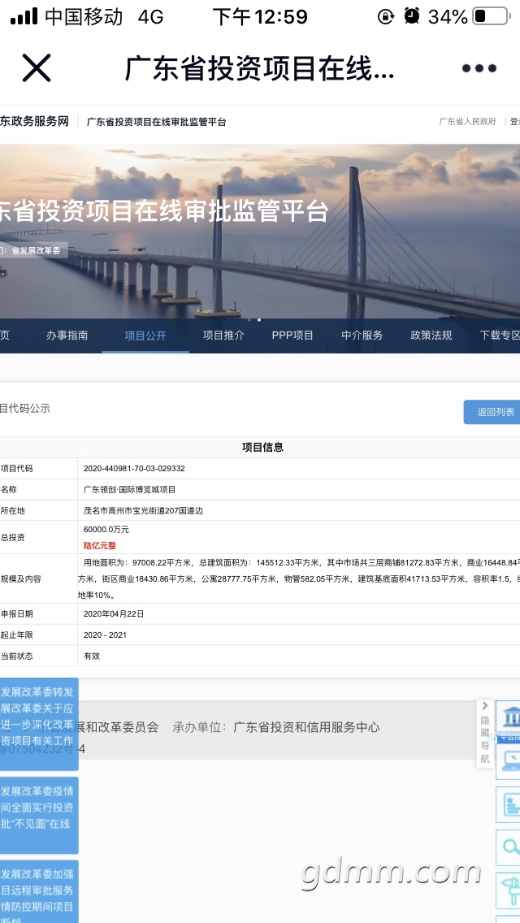Click the magnifier search icon in the side navigation

click(509, 847)
